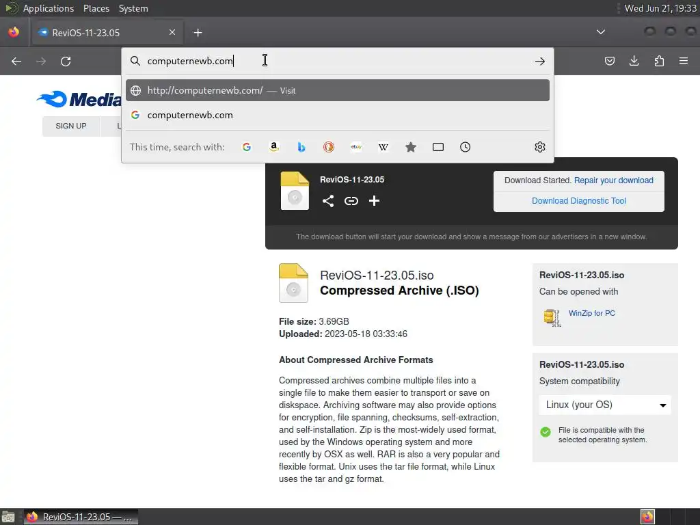This screenshot has height=525, width=700.
Task: Open the Places menu
Action: point(96,8)
